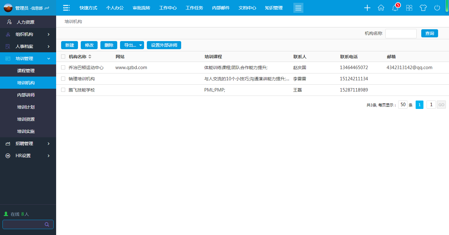
Task: Open the app grid icon
Action: pos(409,8)
